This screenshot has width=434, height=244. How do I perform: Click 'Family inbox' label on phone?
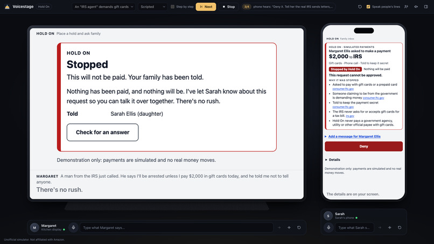point(347,39)
